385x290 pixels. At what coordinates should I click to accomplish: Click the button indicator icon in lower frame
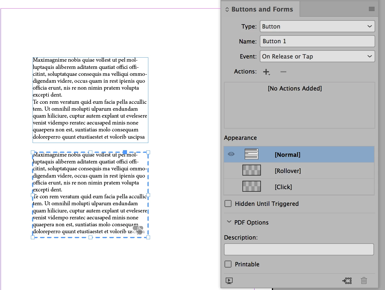(138, 230)
